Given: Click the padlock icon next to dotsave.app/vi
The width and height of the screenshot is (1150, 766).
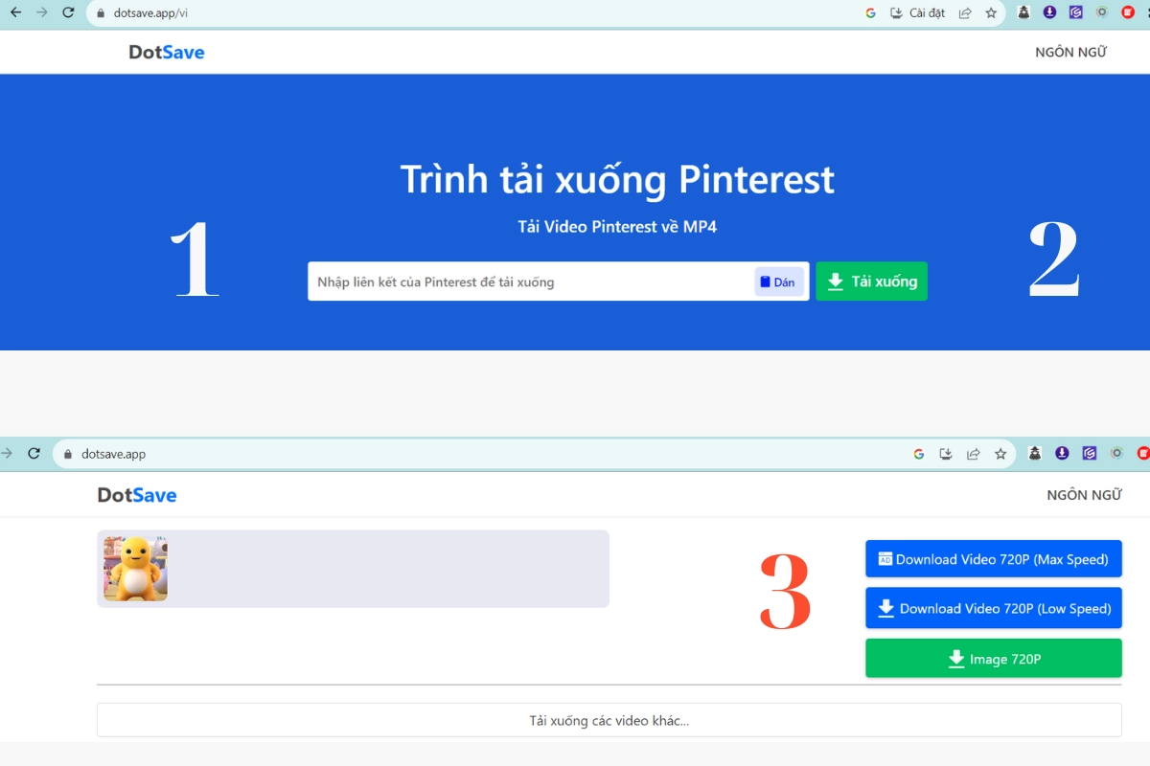Looking at the screenshot, I should (99, 13).
